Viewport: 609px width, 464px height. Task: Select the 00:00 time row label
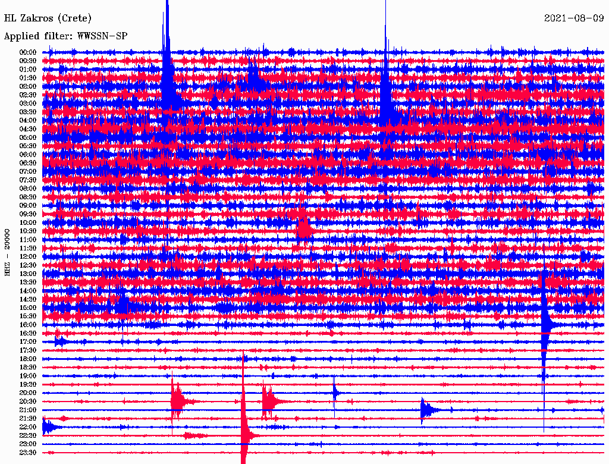(28, 52)
